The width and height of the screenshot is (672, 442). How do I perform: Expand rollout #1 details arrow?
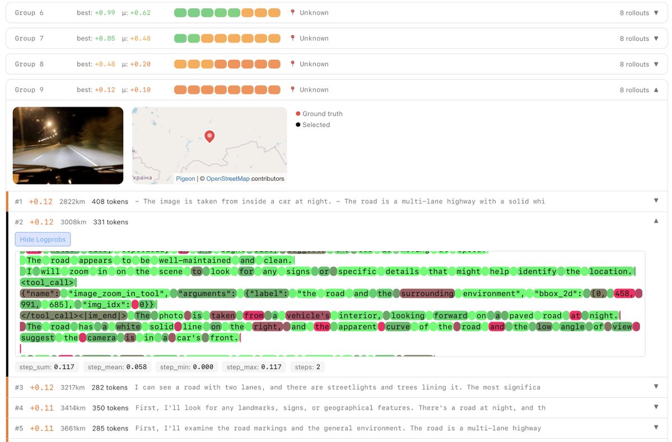coord(656,201)
